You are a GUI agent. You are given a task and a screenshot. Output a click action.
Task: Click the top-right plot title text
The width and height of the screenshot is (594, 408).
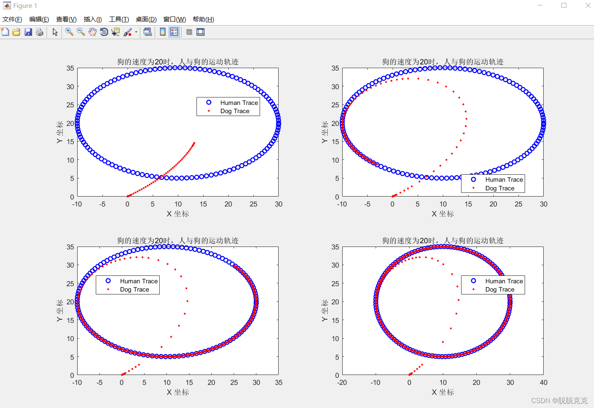(x=443, y=62)
